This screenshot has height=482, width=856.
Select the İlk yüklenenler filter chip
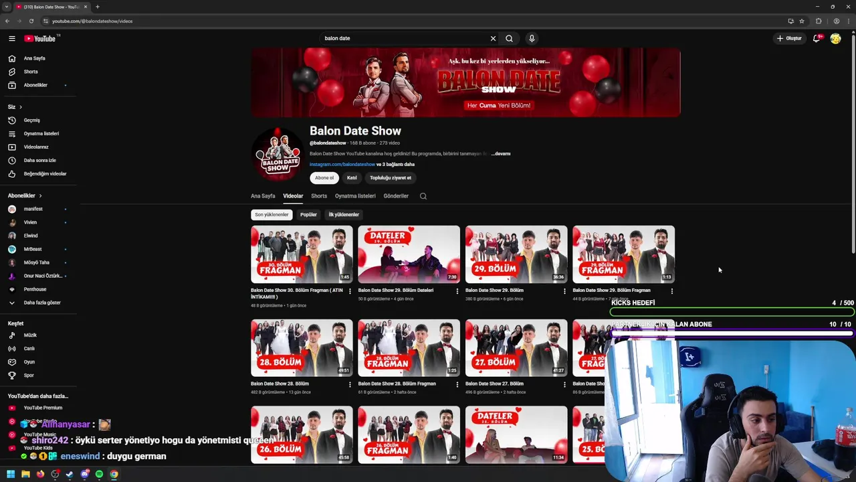point(344,215)
